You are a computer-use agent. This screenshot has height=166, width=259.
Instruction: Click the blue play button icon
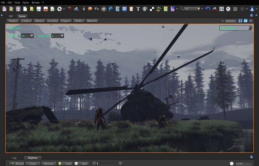point(252,9)
